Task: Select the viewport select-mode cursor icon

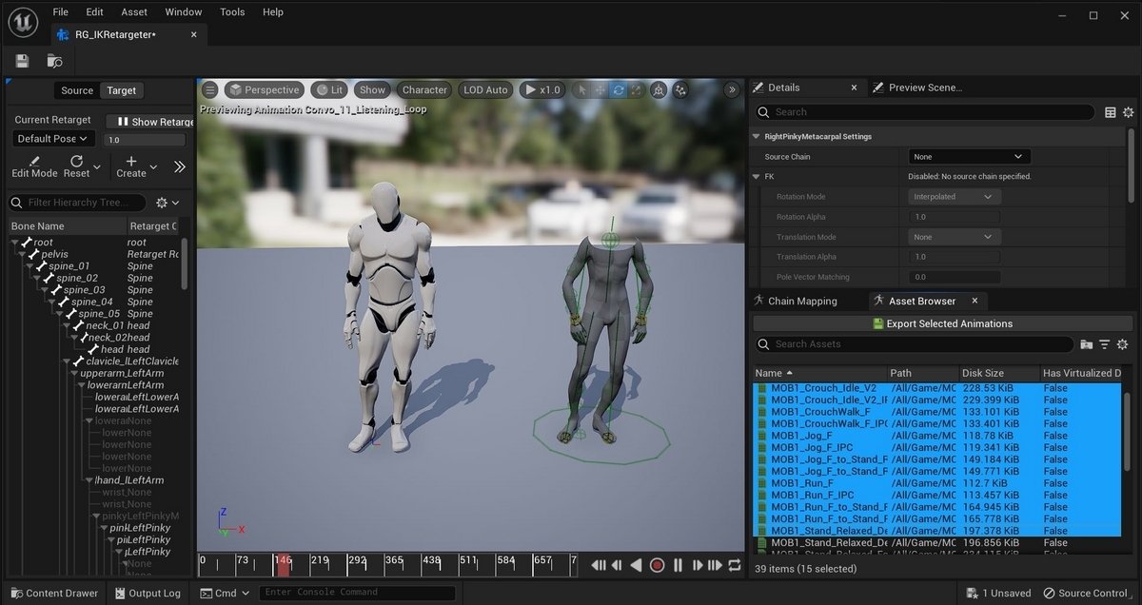Action: (x=581, y=89)
